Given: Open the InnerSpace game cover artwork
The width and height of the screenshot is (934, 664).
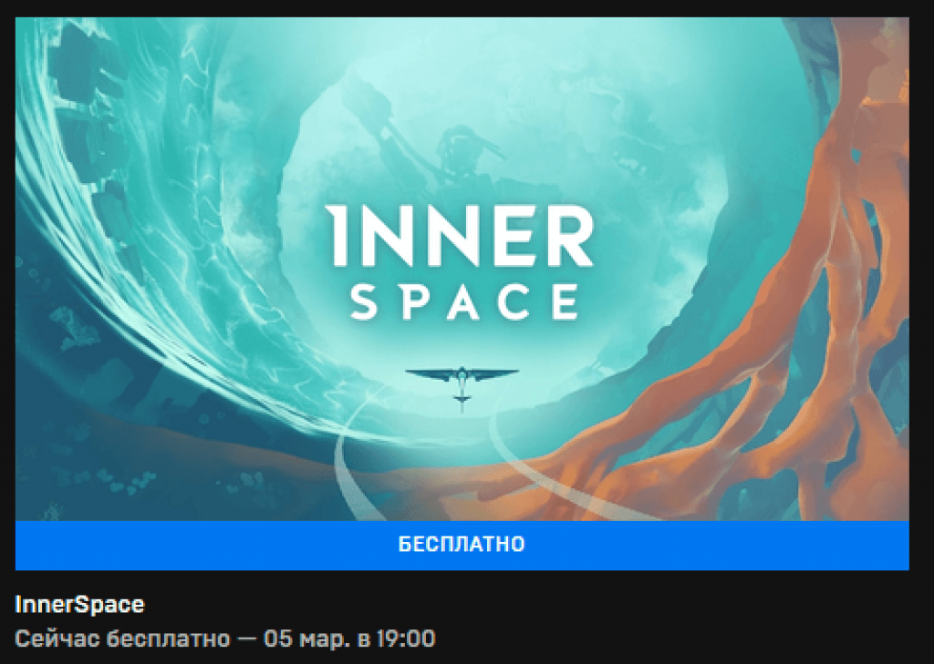Looking at the screenshot, I should click(x=462, y=269).
